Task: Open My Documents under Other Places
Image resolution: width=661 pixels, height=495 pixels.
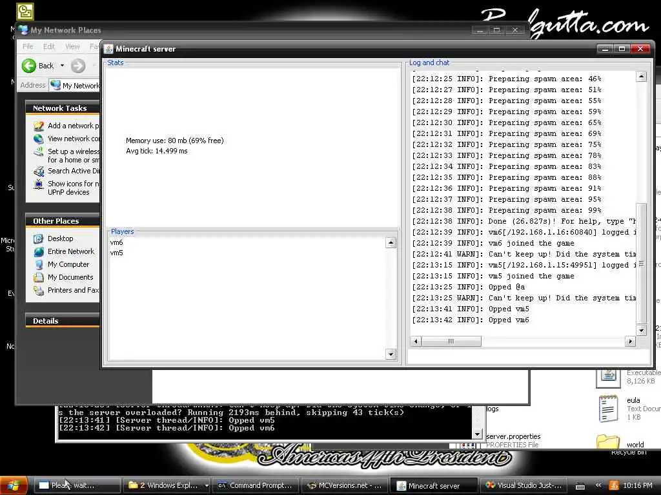Action: 70,277
